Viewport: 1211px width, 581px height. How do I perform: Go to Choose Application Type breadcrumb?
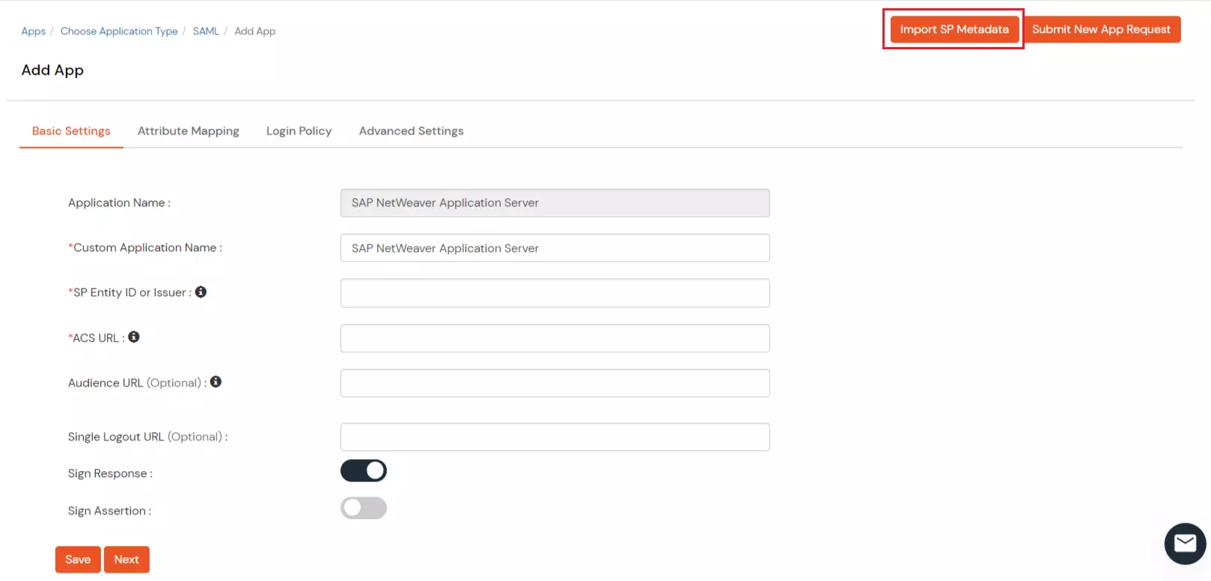(x=119, y=31)
